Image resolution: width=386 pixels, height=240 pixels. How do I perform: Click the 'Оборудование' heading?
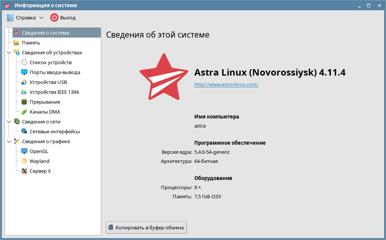213,178
